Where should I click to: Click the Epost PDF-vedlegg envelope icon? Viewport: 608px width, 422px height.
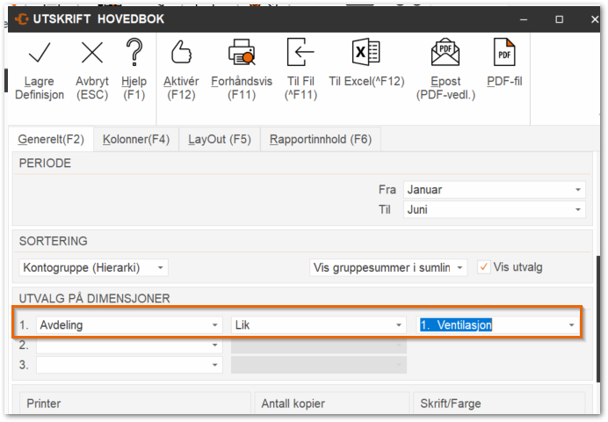point(445,52)
